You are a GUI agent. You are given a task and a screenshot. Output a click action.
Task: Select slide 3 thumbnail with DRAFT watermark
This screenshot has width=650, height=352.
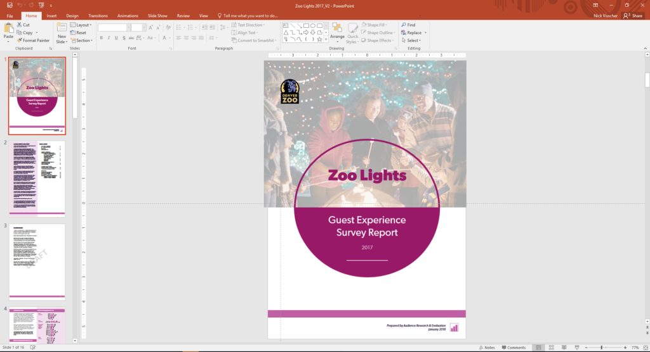(37, 261)
